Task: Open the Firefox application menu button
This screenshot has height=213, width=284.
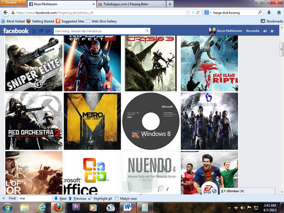Action: (x=13, y=3)
